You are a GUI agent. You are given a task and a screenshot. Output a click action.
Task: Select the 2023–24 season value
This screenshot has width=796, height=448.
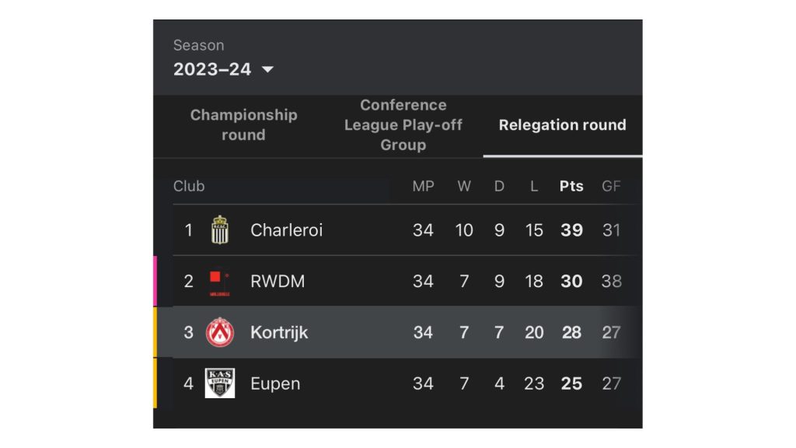click(x=212, y=69)
